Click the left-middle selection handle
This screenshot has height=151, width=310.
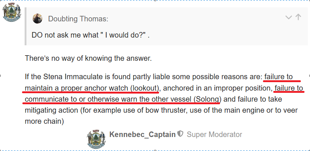1,75
